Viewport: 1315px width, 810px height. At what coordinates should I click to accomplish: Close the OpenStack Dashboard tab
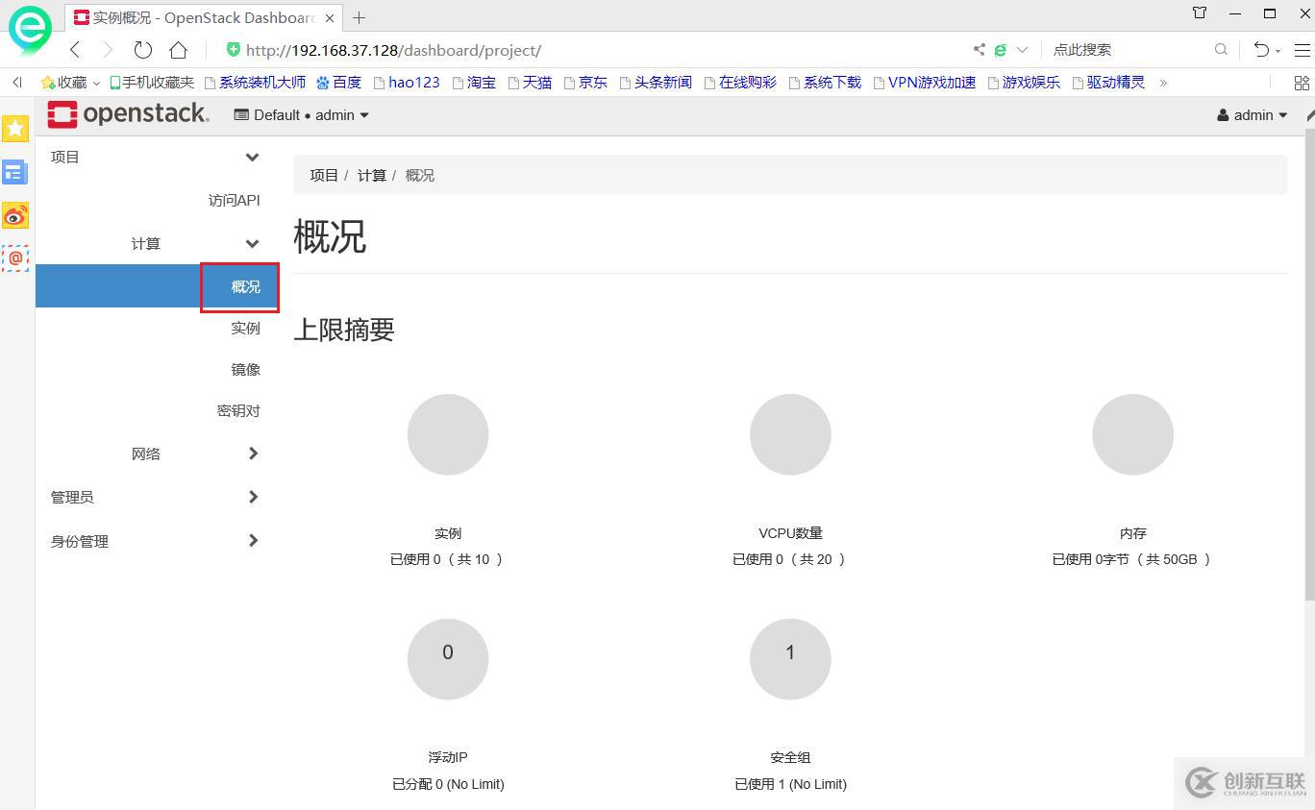pos(330,17)
